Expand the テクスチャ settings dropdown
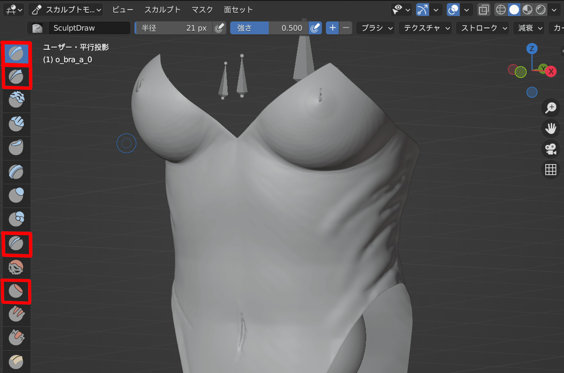The image size is (564, 373). click(x=425, y=28)
